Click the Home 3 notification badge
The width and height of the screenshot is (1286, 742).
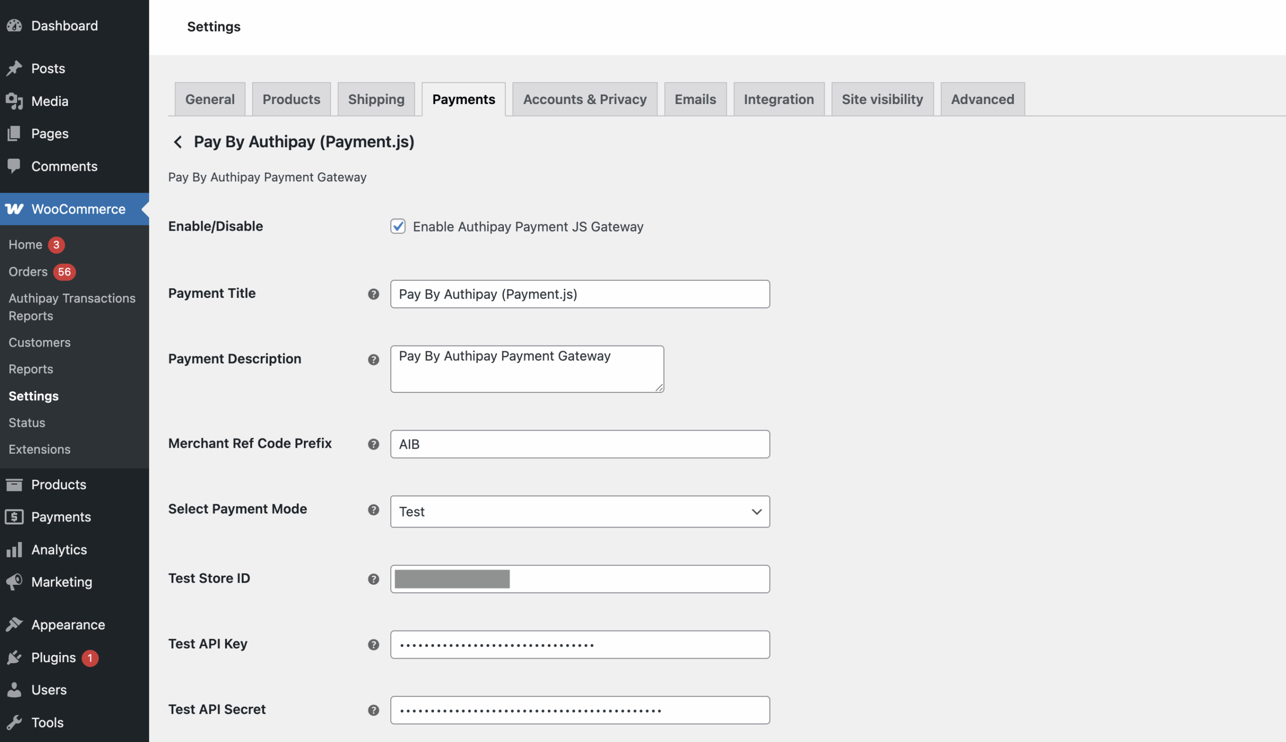(57, 245)
